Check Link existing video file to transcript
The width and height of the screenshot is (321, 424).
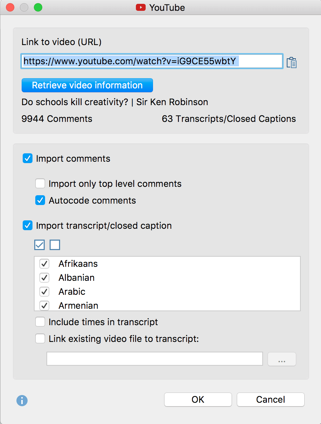(x=40, y=338)
